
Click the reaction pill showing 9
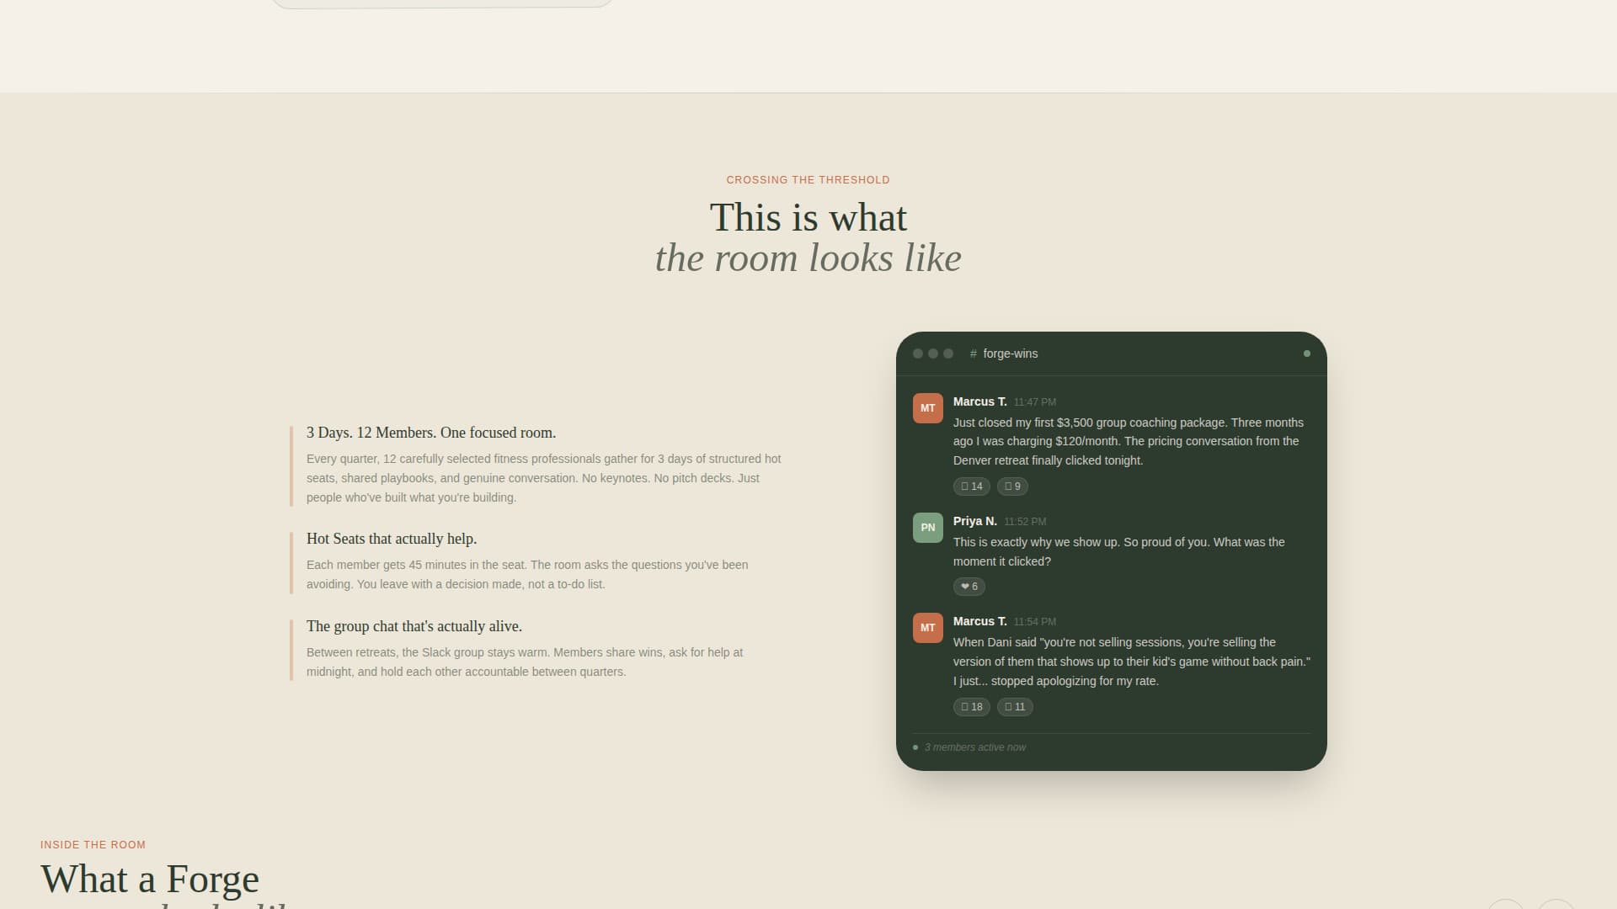(x=1012, y=486)
